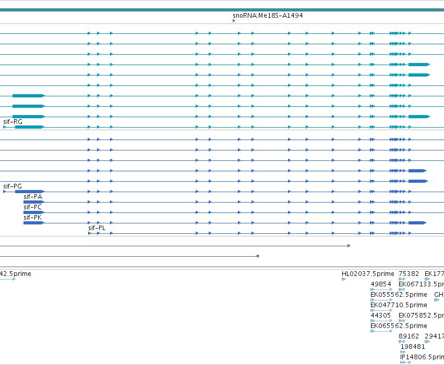The height and width of the screenshot is (365, 444).
Task: Click the 29417 EST label
Action: coord(434,337)
